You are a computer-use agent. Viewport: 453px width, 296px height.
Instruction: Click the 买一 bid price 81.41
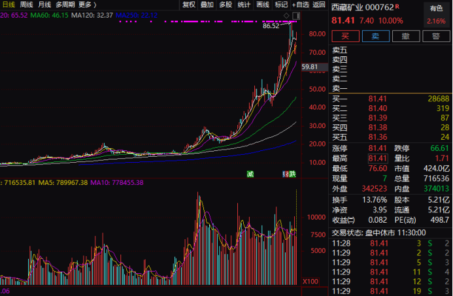pos(378,98)
